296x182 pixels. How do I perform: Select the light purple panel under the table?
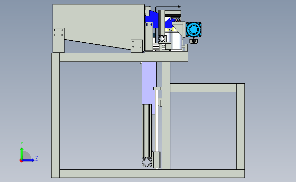[x=149, y=83]
